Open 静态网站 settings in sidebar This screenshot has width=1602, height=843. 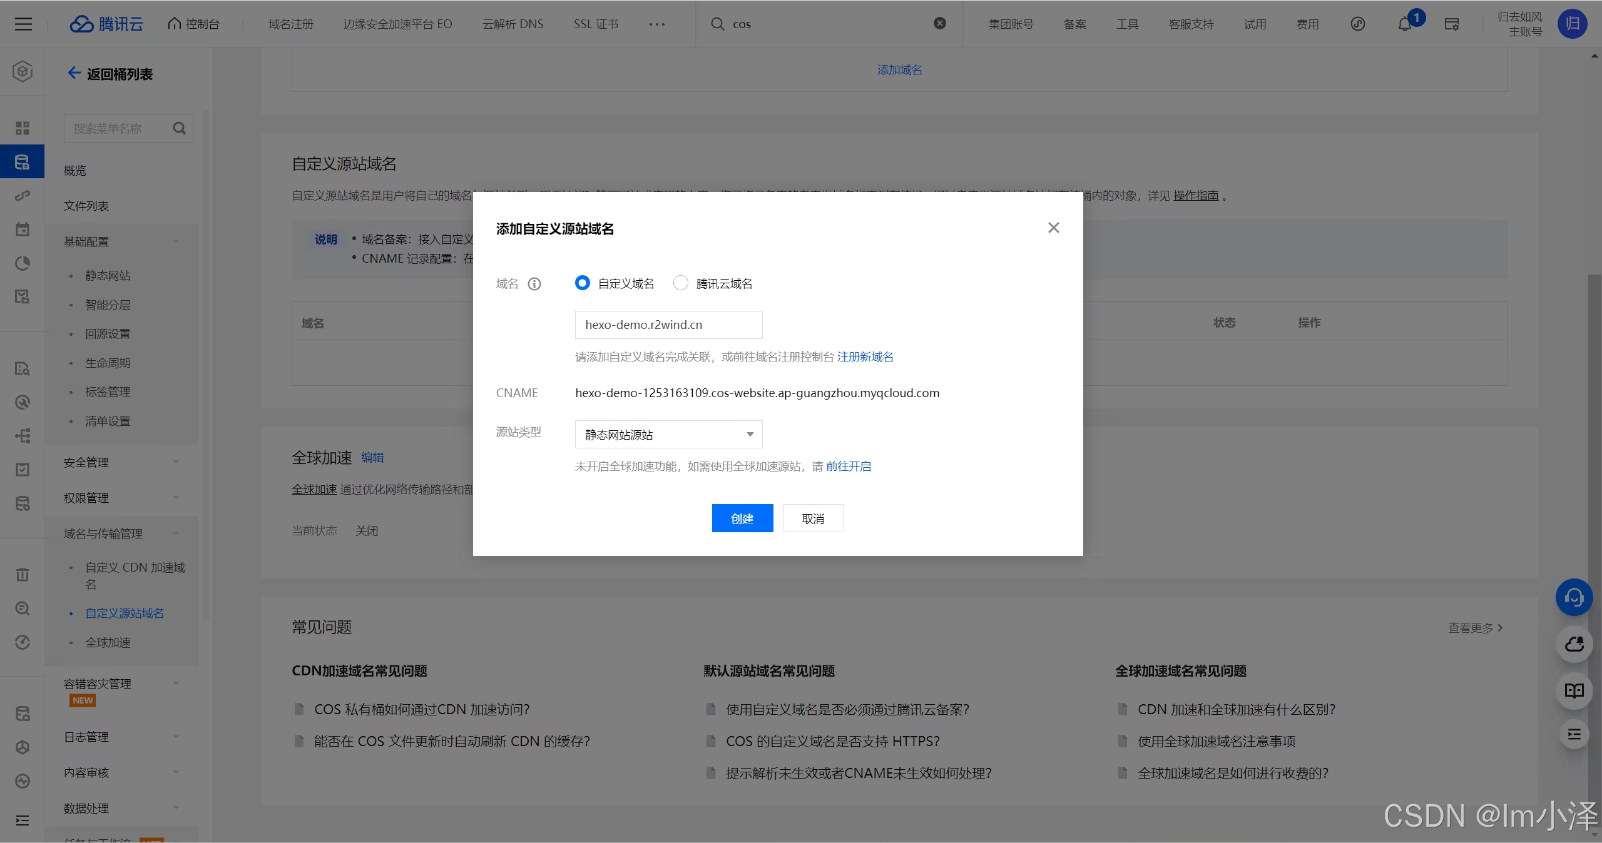click(x=108, y=276)
